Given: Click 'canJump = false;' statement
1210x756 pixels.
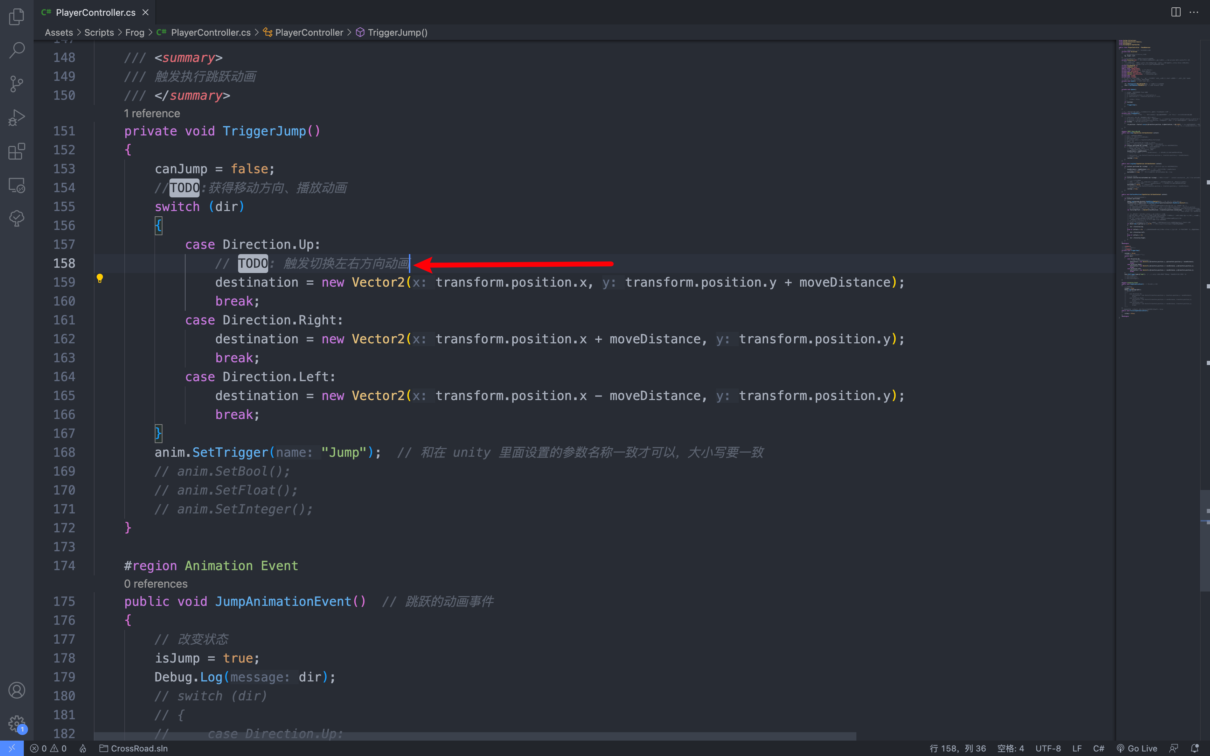Looking at the screenshot, I should click(215, 169).
